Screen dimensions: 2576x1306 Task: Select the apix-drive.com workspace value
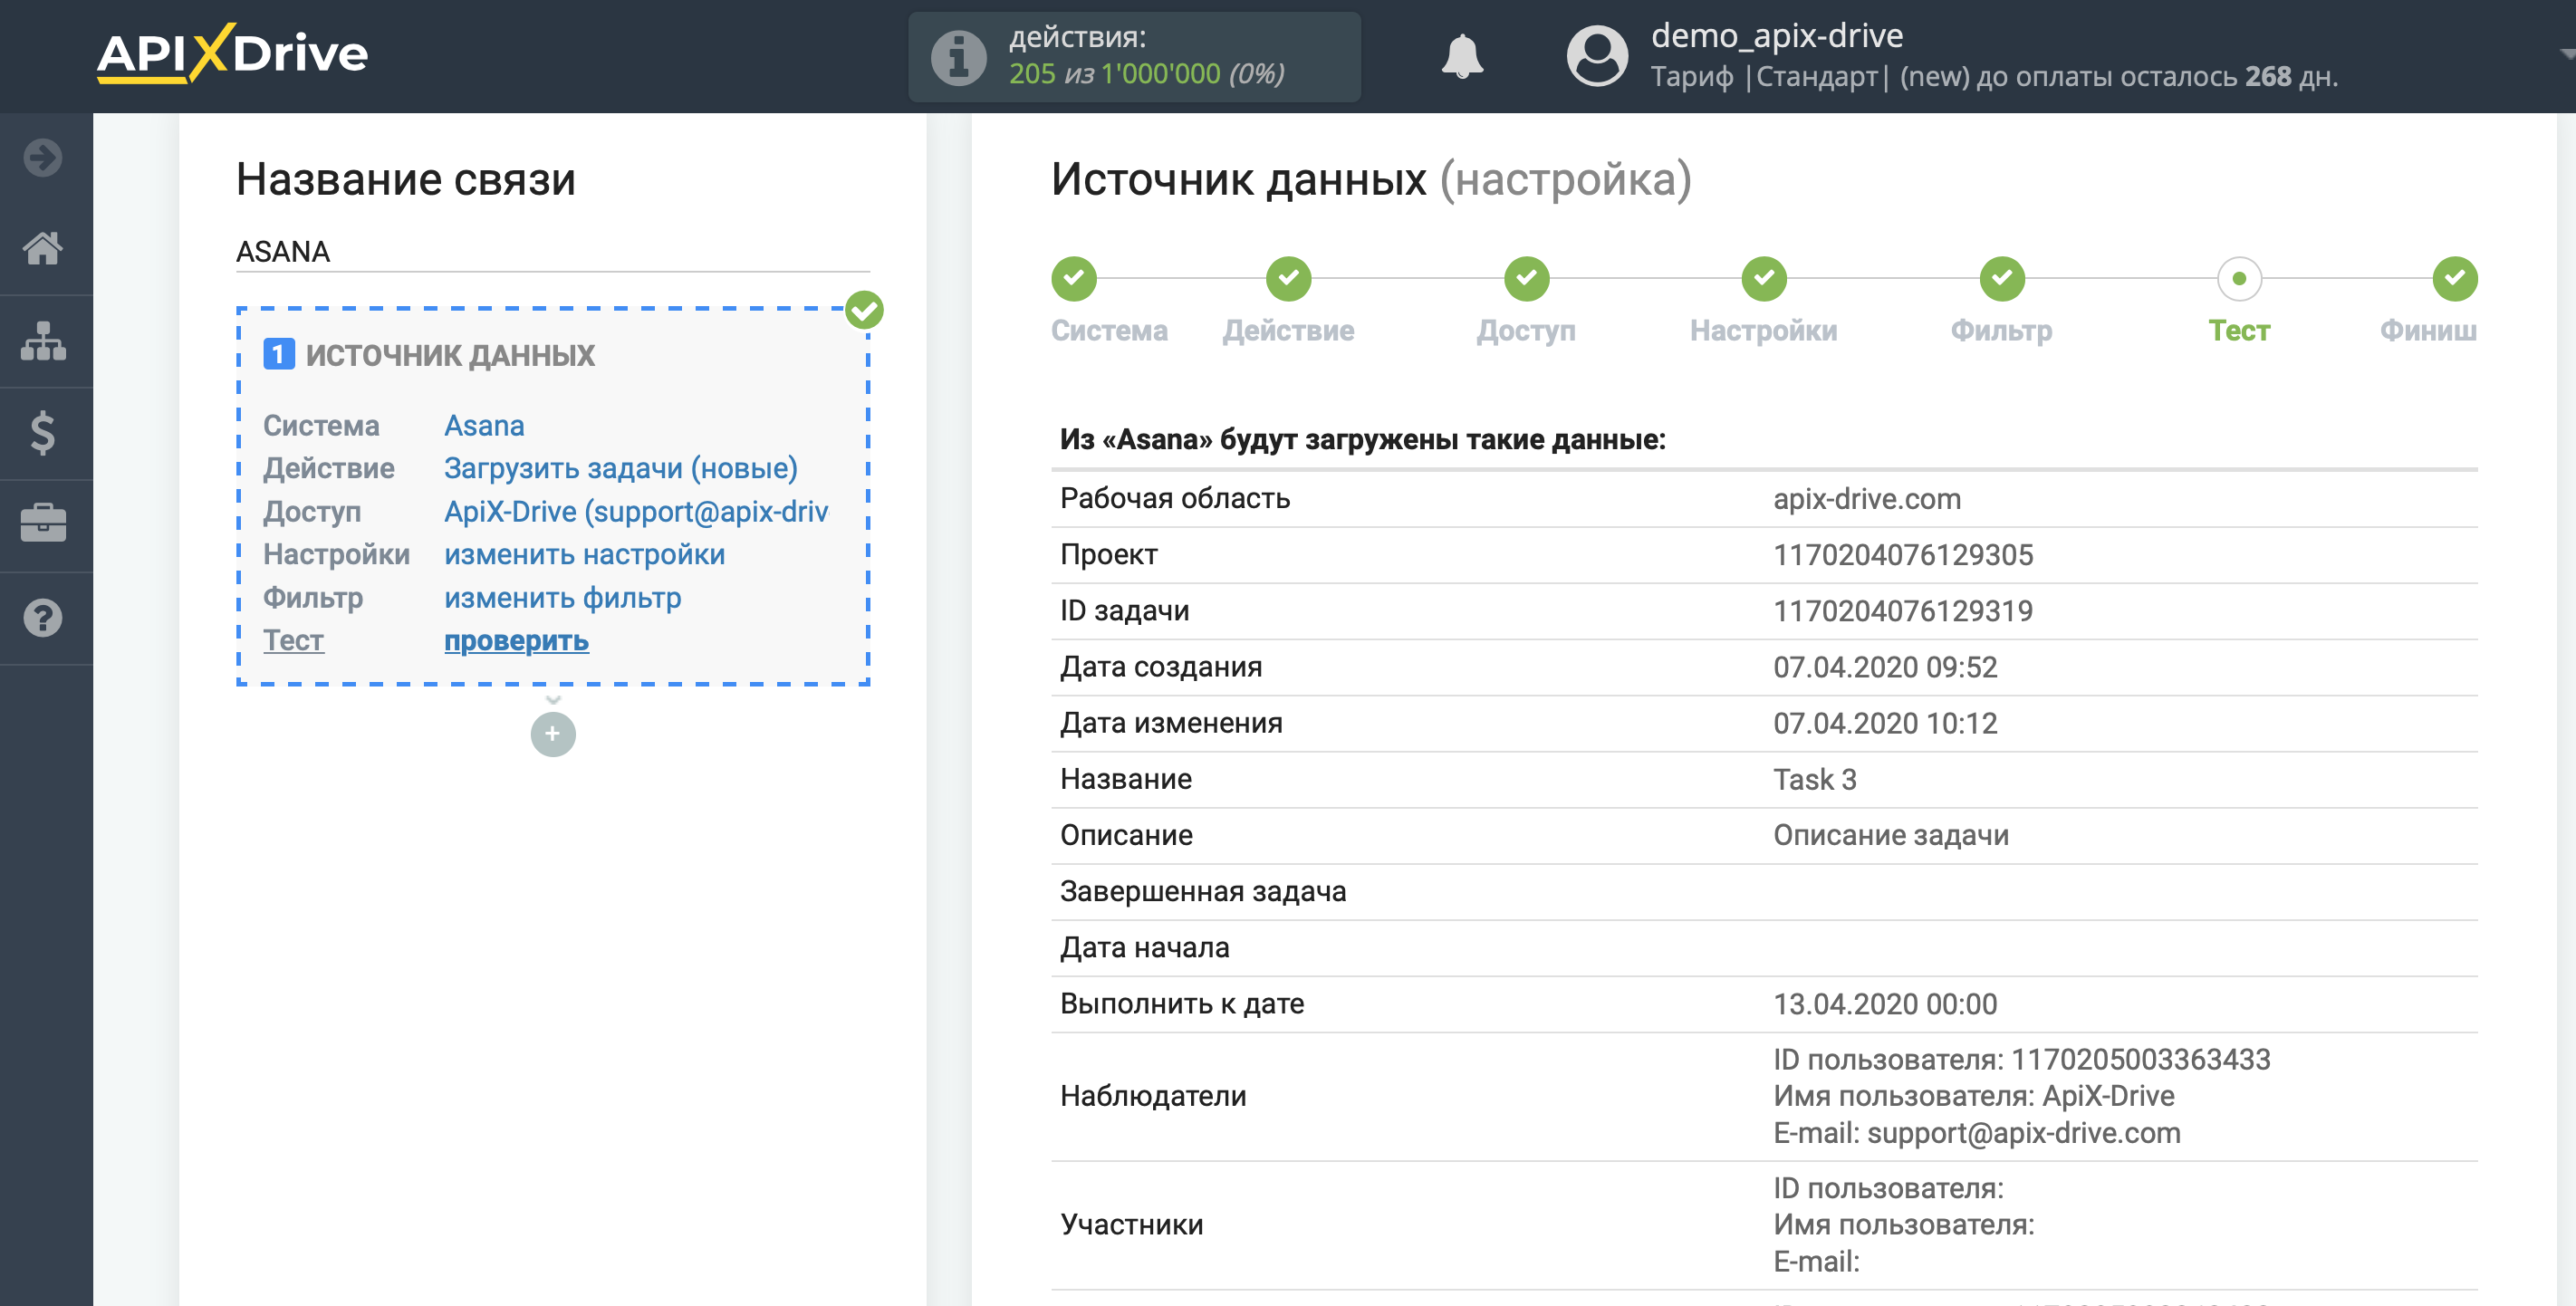[1867, 498]
